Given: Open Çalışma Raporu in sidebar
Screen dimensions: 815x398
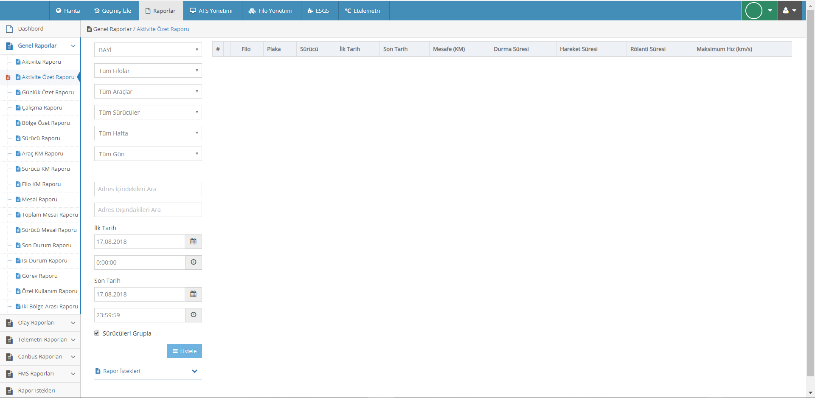Looking at the screenshot, I should point(42,108).
